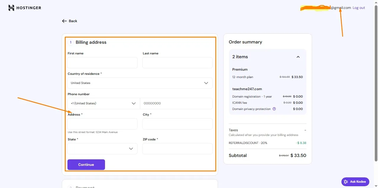378x188 pixels.
Task: Click the City input field
Action: pyautogui.click(x=177, y=124)
